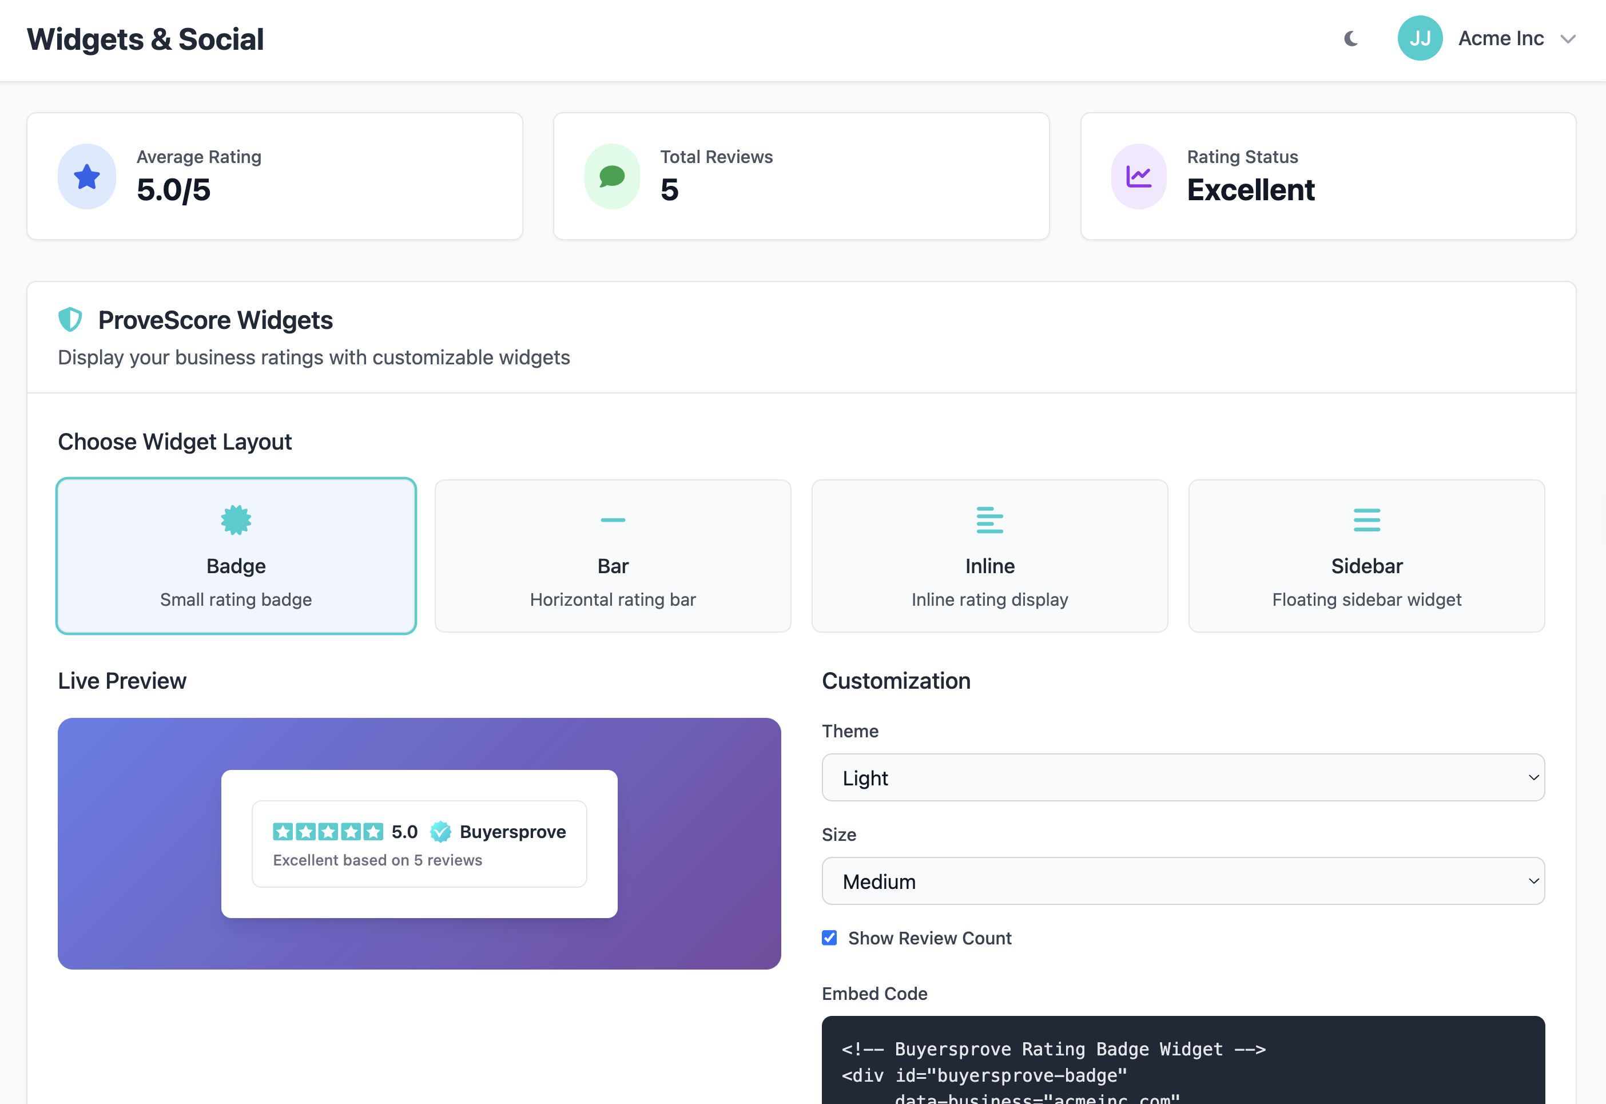Click the ProveScore shield icon
This screenshot has width=1606, height=1104.
pos(70,320)
